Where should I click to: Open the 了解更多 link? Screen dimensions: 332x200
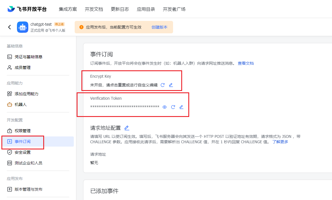pos(280,142)
